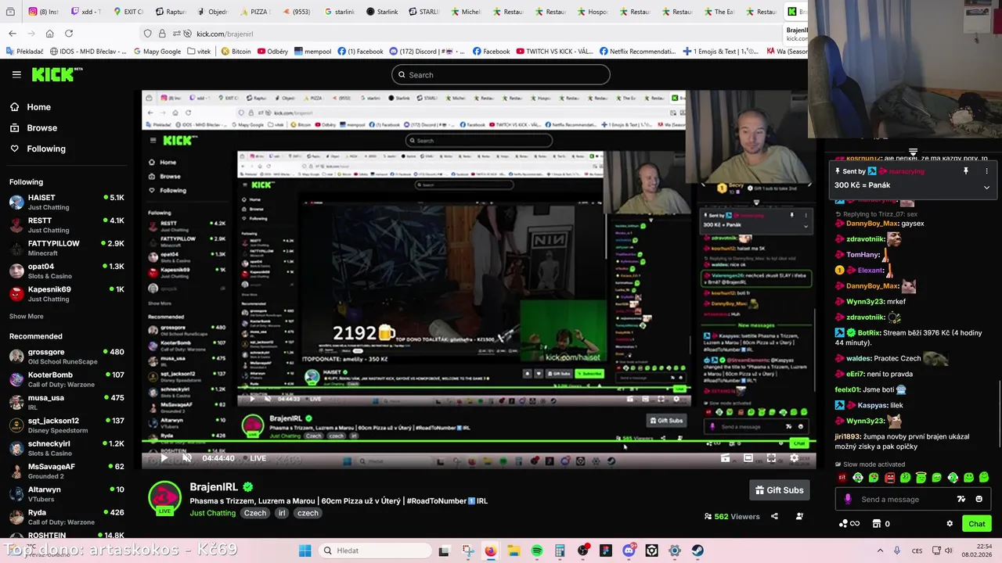Click Firefox back button
Image resolution: width=1002 pixels, height=563 pixels.
[x=13, y=34]
